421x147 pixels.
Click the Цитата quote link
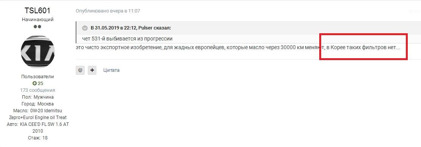tap(112, 70)
